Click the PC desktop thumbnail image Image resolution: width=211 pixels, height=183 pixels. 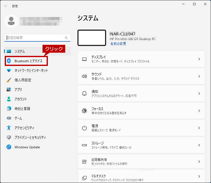[92, 38]
